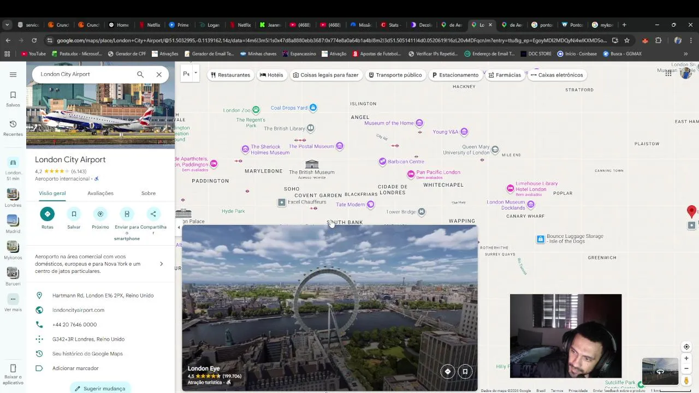Open a new browser tab

(x=624, y=25)
